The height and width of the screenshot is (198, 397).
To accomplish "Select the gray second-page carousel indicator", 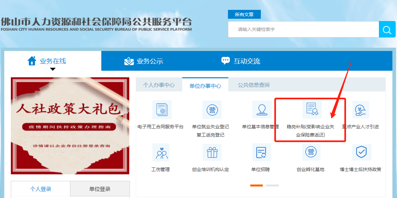I will (272, 186).
